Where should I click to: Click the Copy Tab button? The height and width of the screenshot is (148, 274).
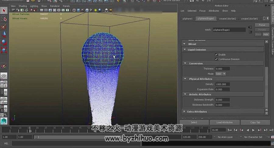255,122
